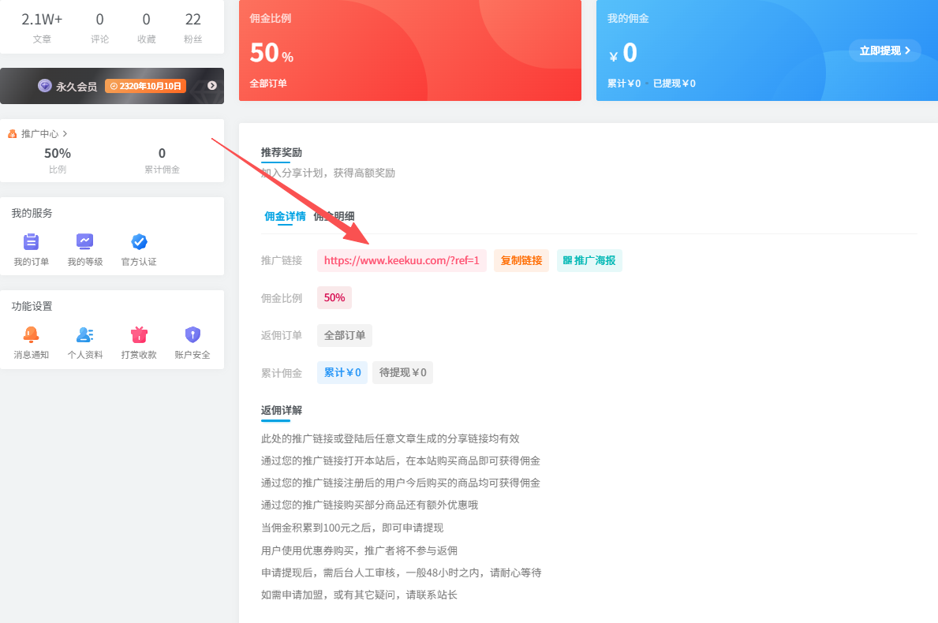
Task: Click the 待提现 pending withdrawal tag
Action: [x=402, y=372]
